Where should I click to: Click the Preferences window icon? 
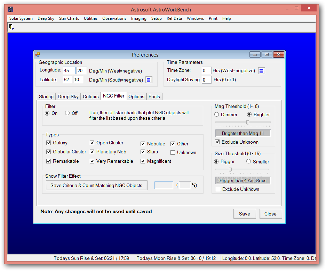click(x=38, y=54)
